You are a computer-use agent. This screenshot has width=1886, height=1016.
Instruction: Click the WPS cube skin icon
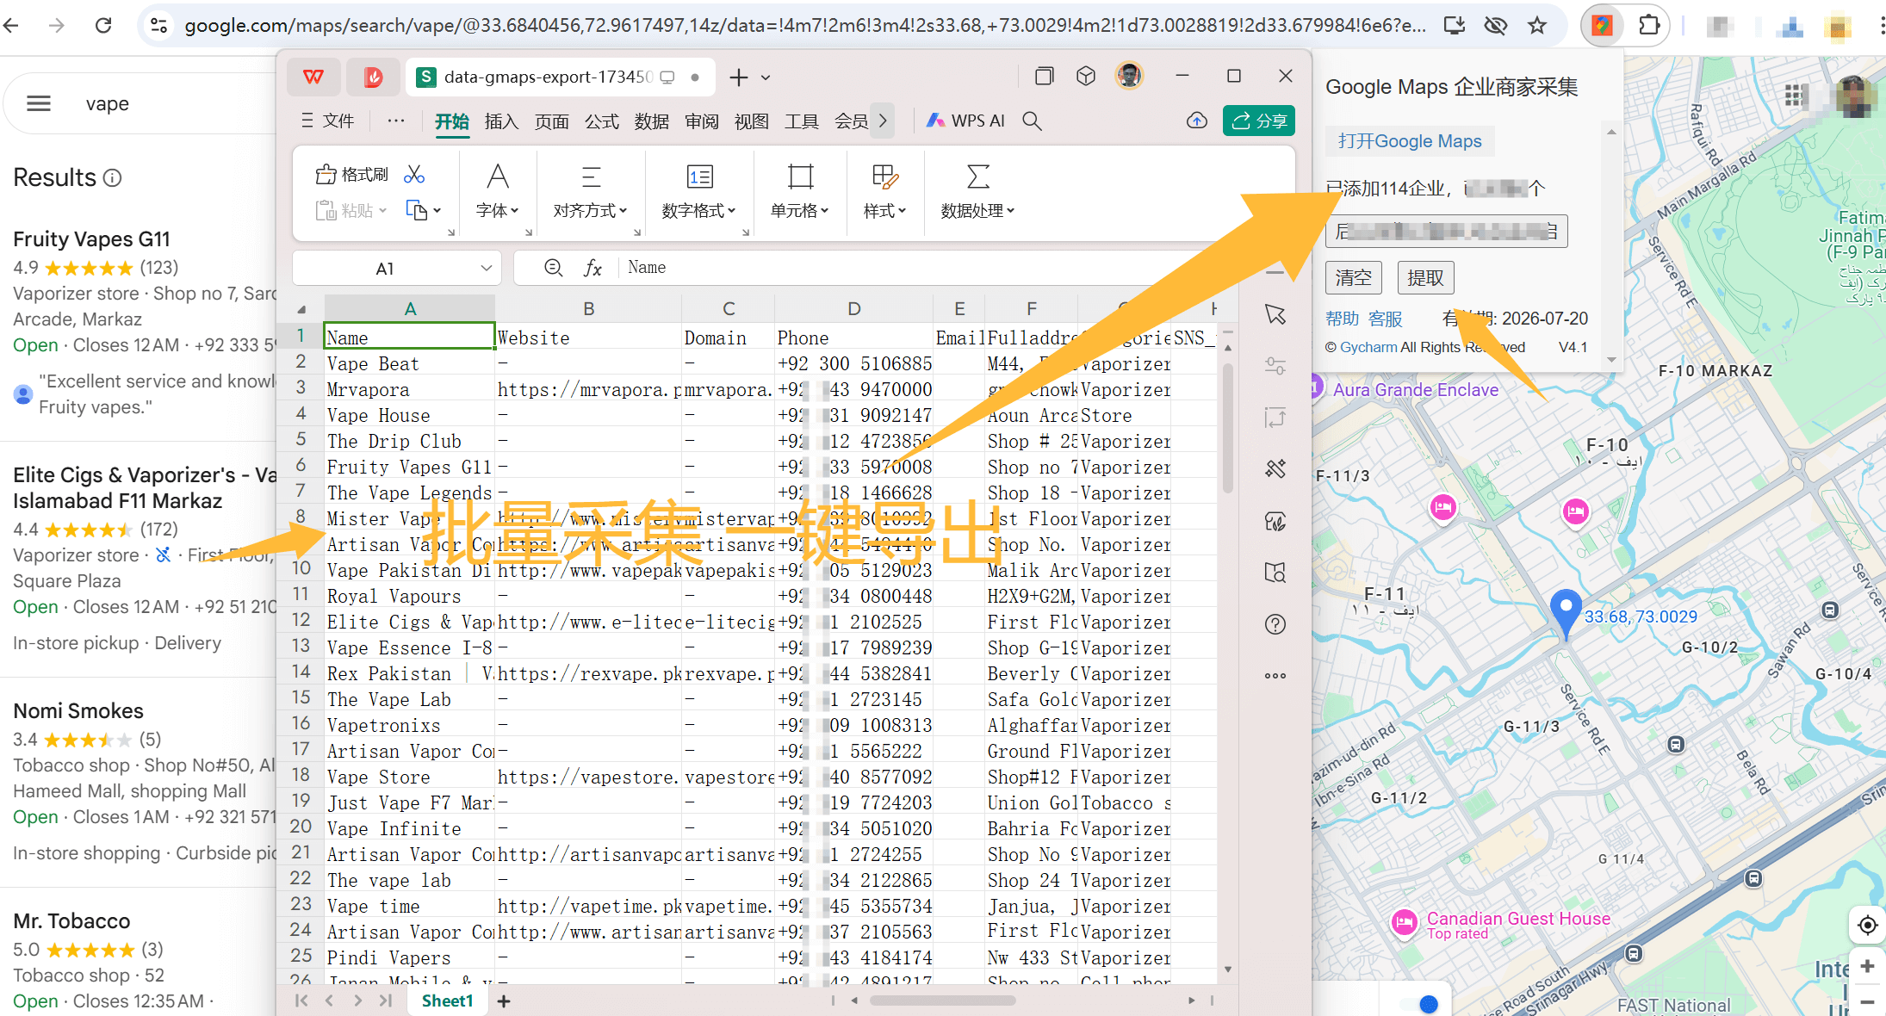(1086, 77)
